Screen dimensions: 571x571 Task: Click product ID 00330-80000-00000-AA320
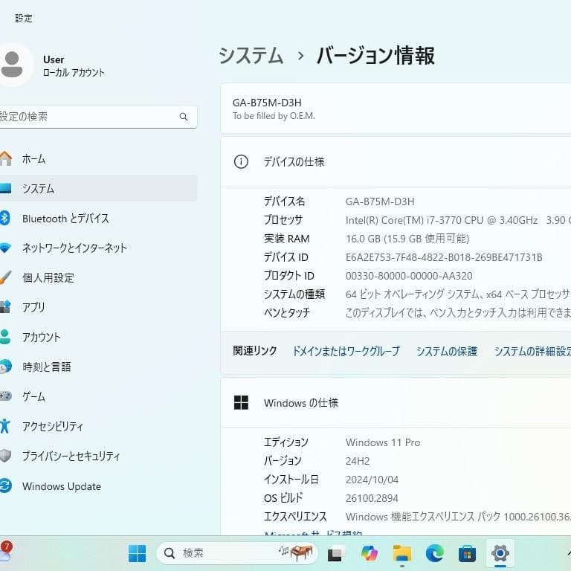click(409, 276)
